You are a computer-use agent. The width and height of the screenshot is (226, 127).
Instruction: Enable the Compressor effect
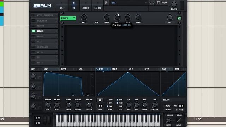34,47
